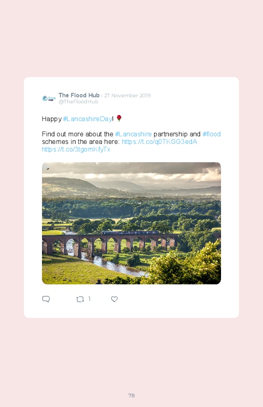Like the tweet with the heart icon
The width and height of the screenshot is (263, 407).
pyautogui.click(x=114, y=299)
